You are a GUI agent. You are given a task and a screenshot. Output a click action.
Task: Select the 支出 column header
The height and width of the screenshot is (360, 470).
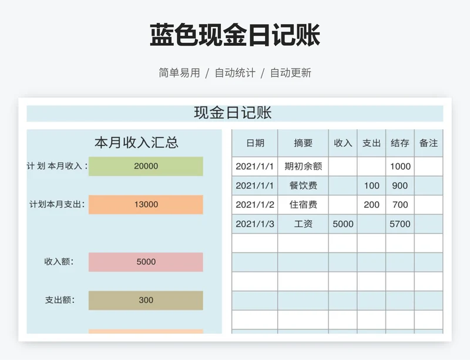tap(371, 143)
